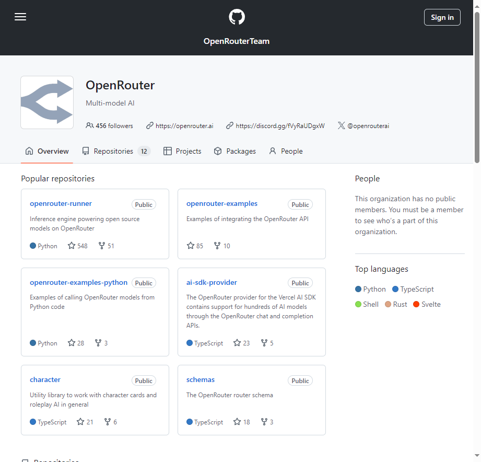View the 5 forks of ai-sdk-provider
The width and height of the screenshot is (481, 462).
[x=267, y=343]
